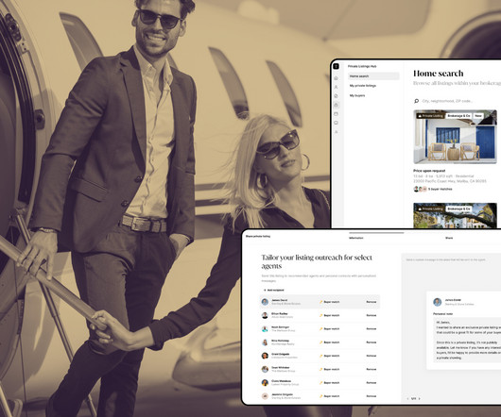The width and height of the screenshot is (501, 417).
Task: Click the New badge on the first listing
Action: 478,116
